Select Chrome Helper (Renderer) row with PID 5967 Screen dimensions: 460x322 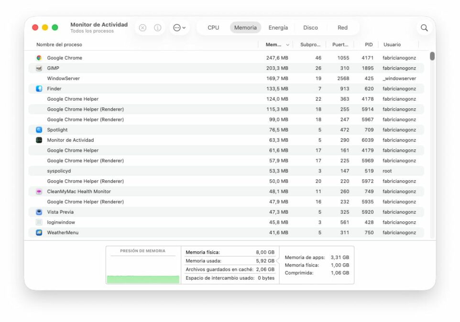point(226,119)
